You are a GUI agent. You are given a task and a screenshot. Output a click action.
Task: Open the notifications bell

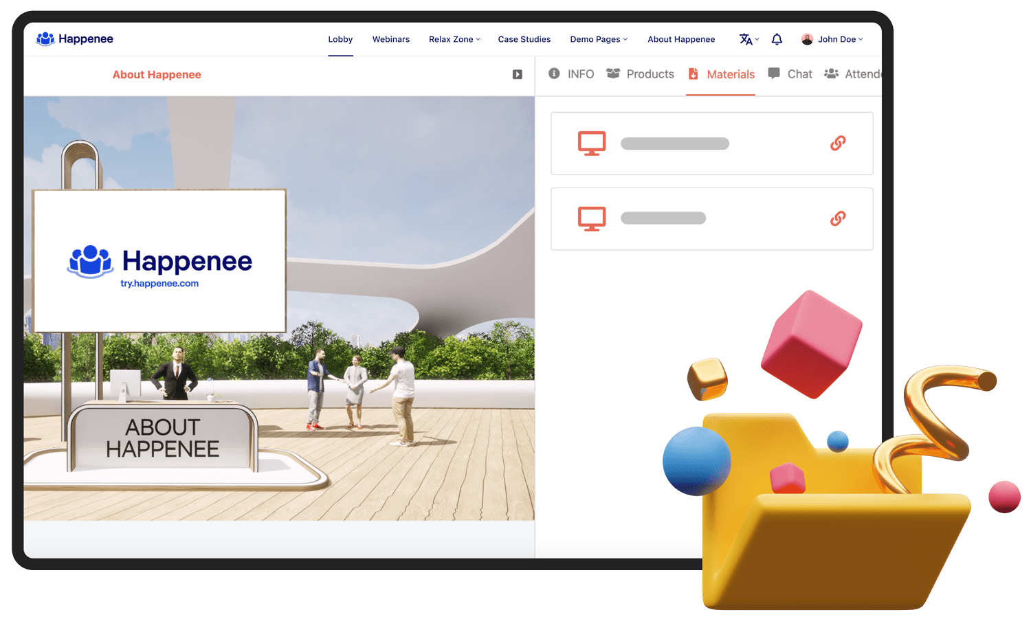[777, 39]
